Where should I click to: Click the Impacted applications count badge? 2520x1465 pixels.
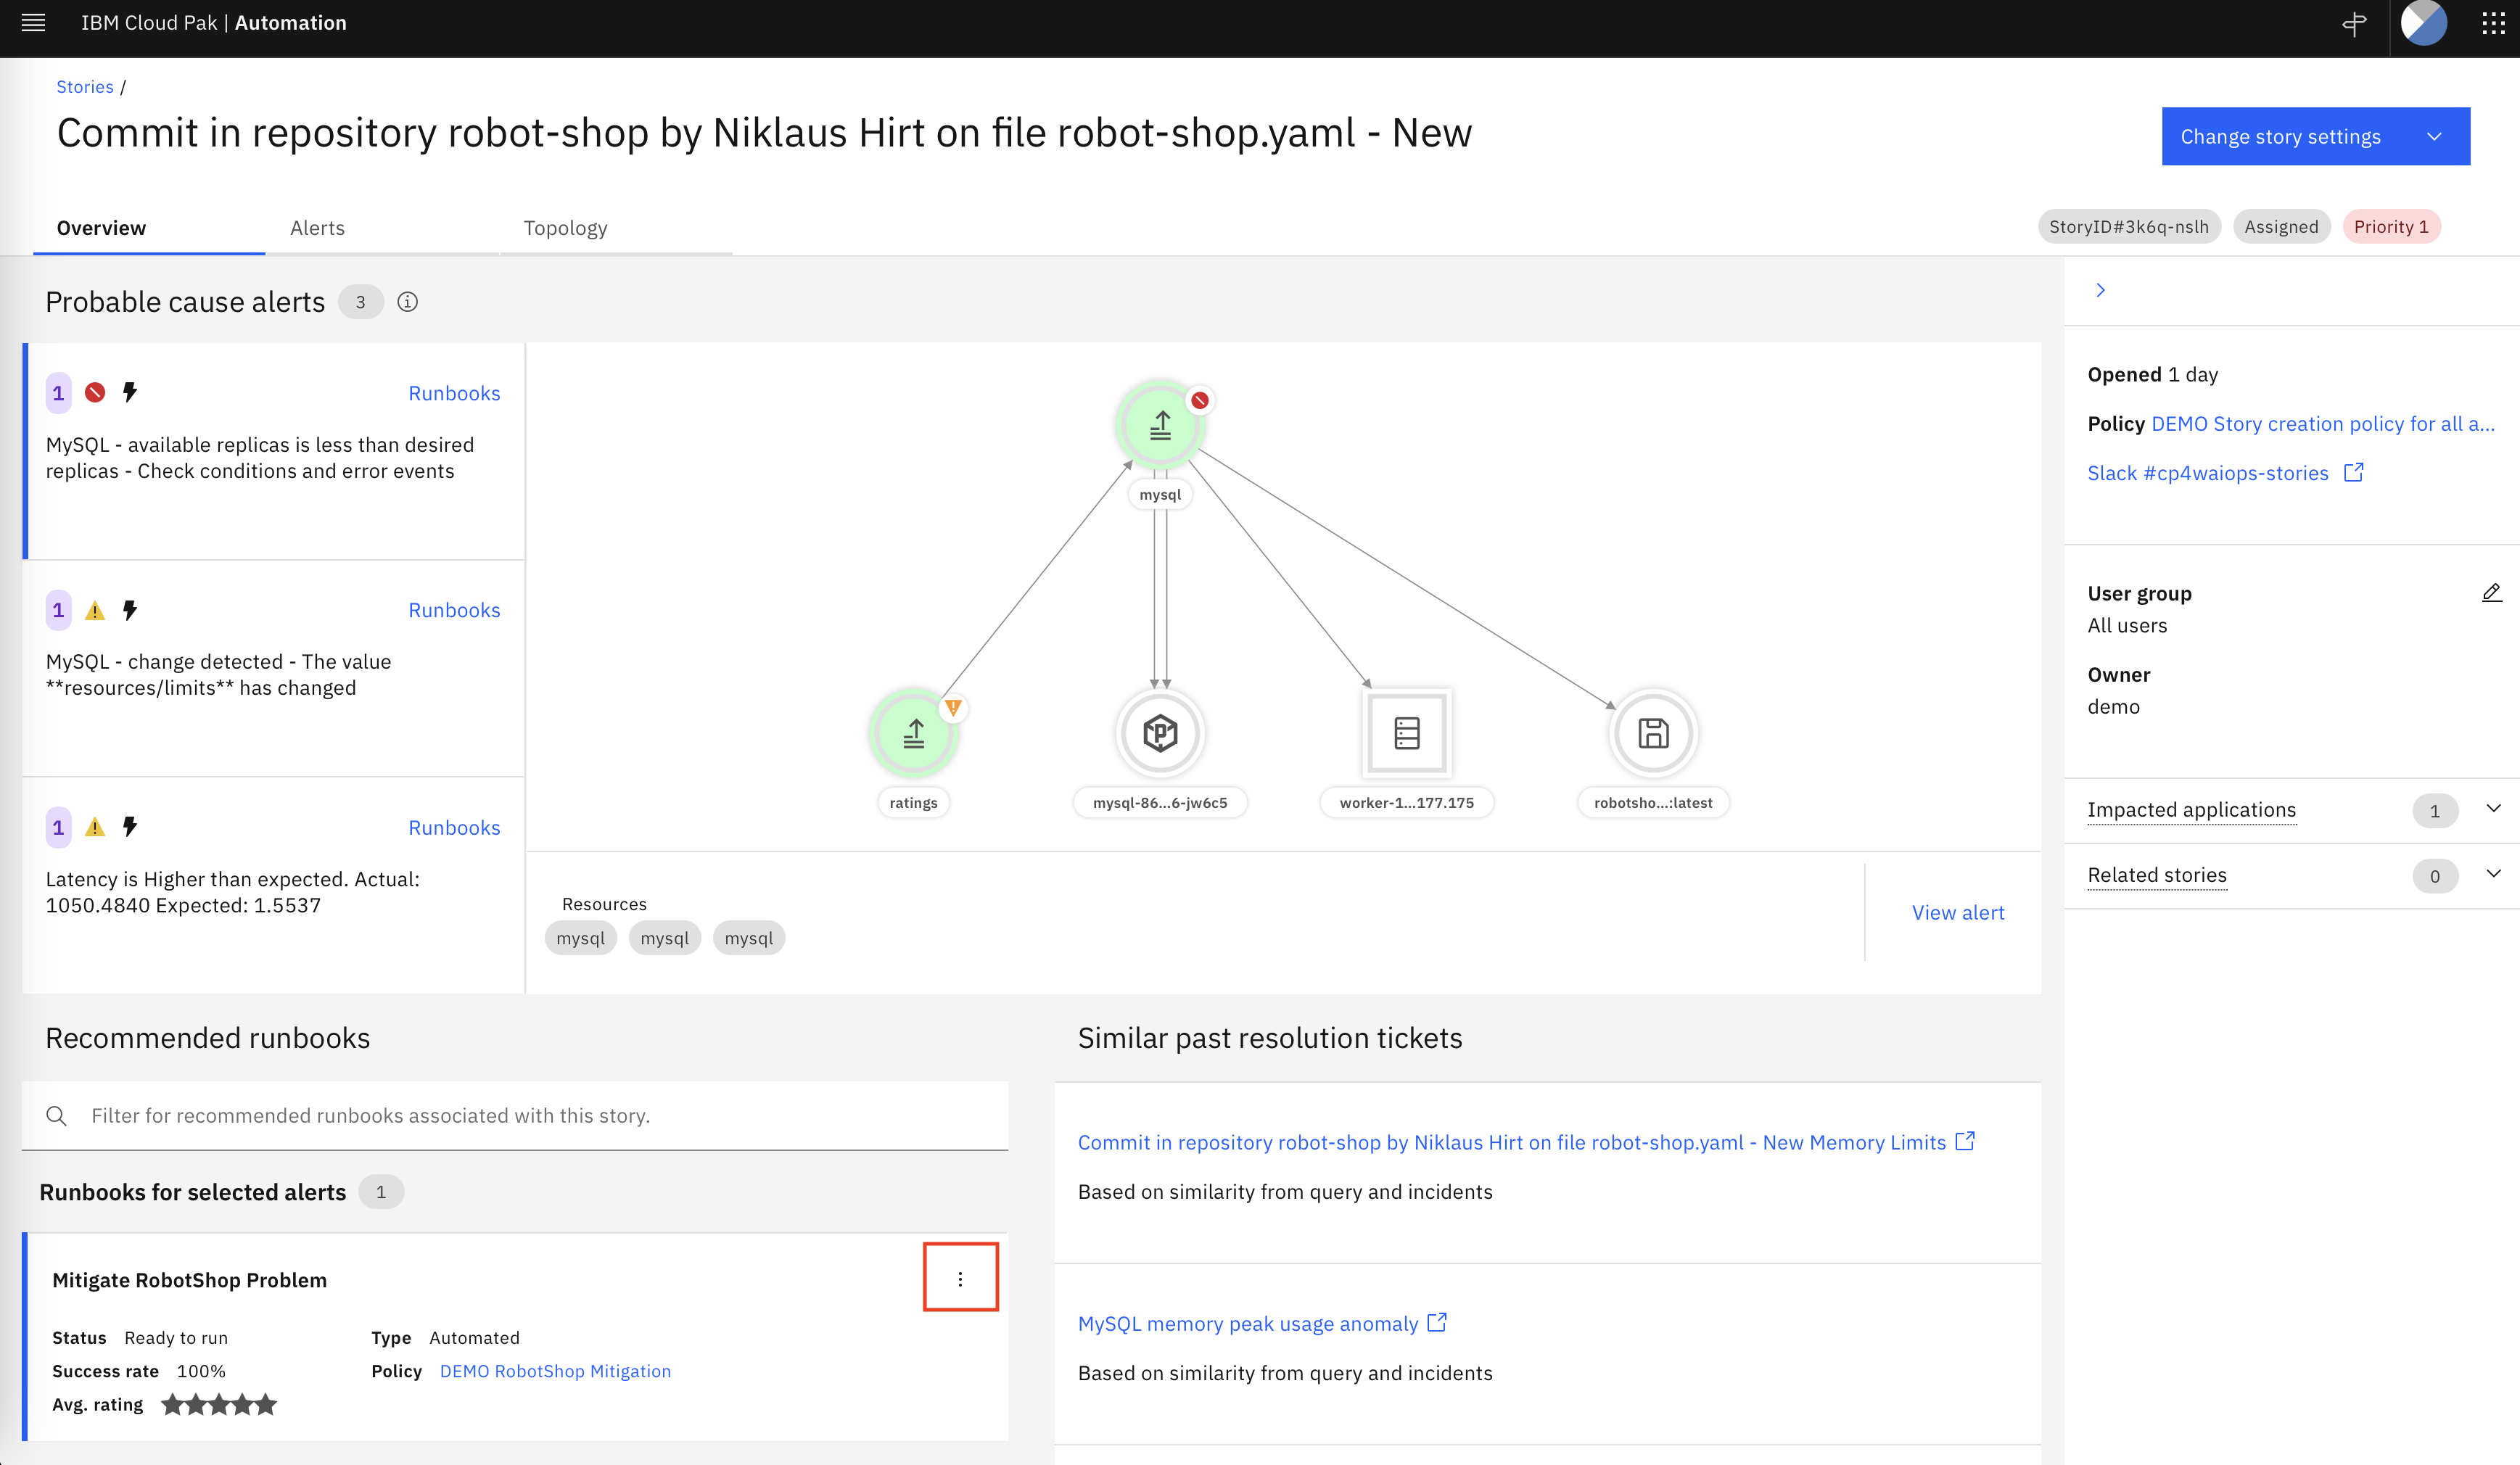tap(2434, 810)
